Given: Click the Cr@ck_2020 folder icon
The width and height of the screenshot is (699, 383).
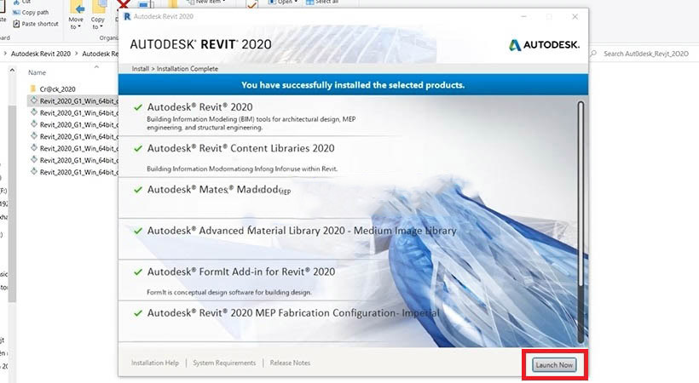Looking at the screenshot, I should tap(33, 89).
